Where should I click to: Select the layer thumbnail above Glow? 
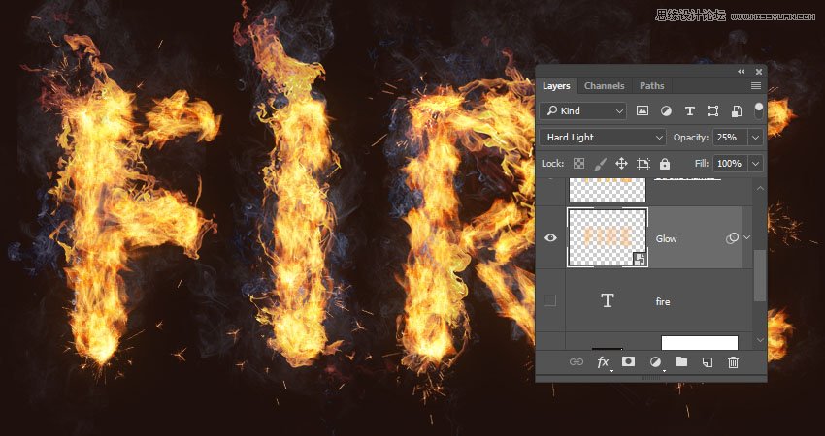coord(608,190)
